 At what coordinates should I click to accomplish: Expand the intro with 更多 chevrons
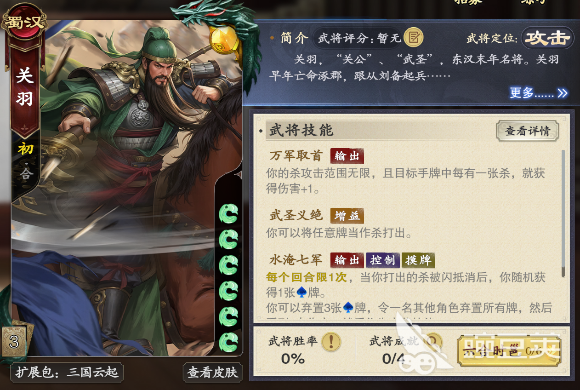pyautogui.click(x=539, y=93)
